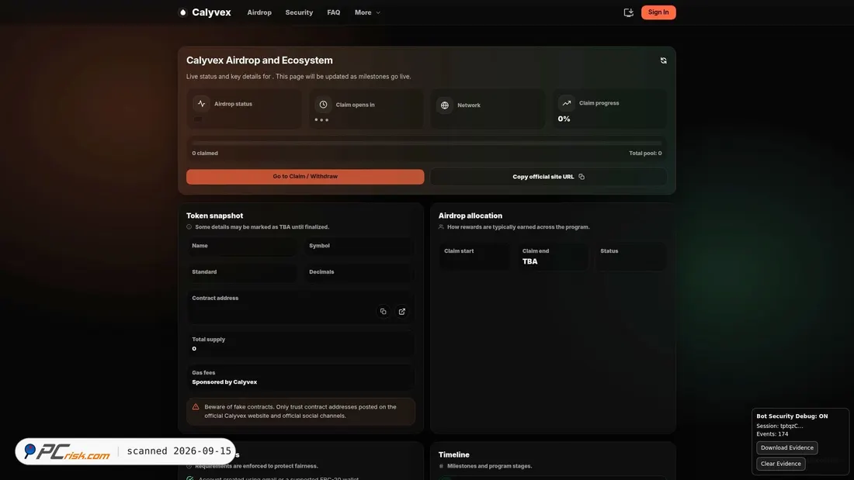Click the "Airdrop allocation" heading
This screenshot has height=480, width=854.
pos(470,216)
